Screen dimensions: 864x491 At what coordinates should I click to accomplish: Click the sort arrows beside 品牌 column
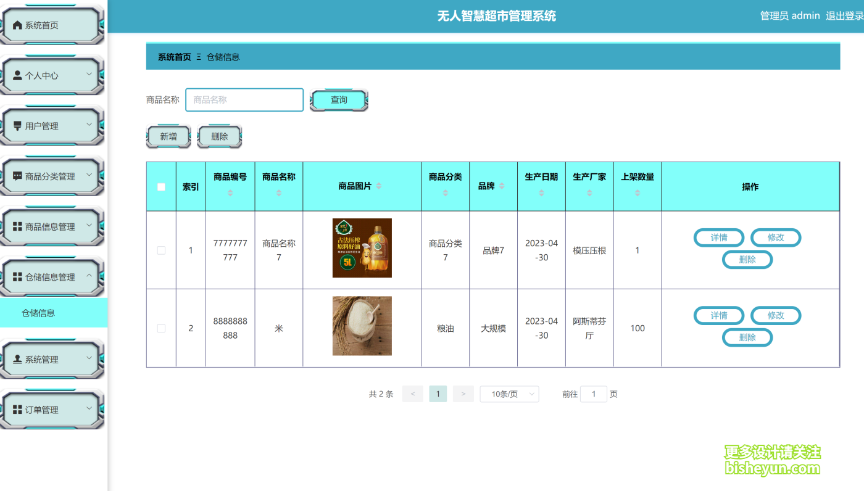coord(502,186)
